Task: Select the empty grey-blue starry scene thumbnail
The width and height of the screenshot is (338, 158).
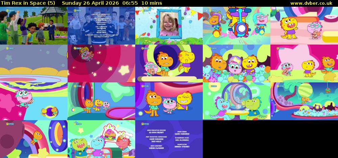Action: (33, 63)
